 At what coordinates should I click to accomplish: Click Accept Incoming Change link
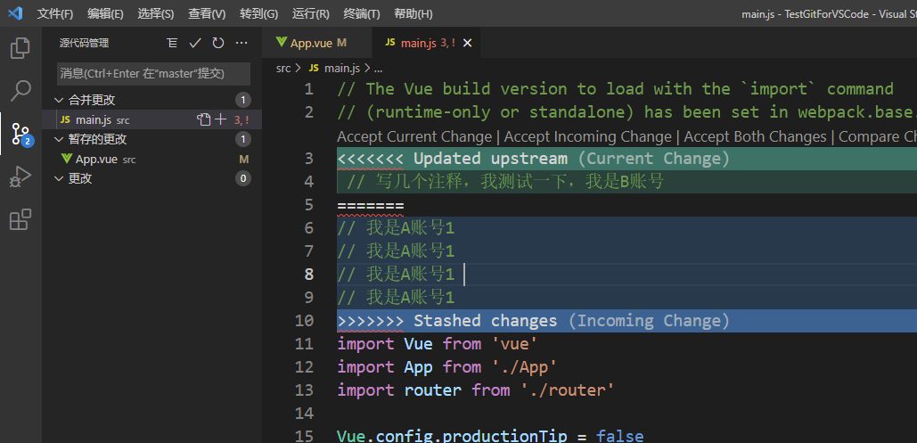[588, 137]
